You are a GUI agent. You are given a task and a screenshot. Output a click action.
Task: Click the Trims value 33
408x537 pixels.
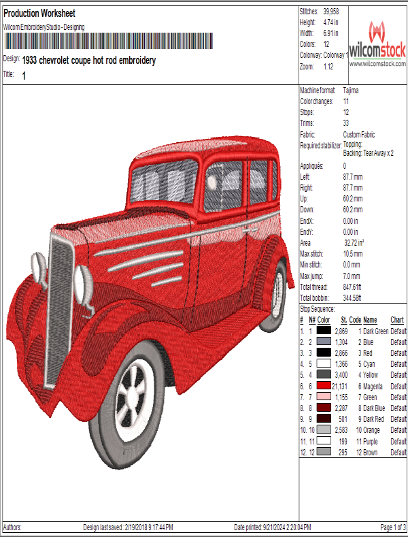coord(346,123)
